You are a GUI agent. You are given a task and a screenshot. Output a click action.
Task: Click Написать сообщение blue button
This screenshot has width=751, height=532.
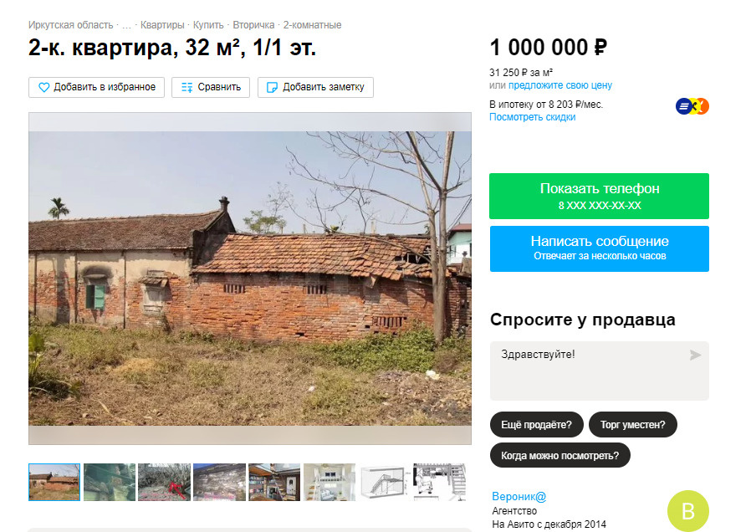(599, 249)
